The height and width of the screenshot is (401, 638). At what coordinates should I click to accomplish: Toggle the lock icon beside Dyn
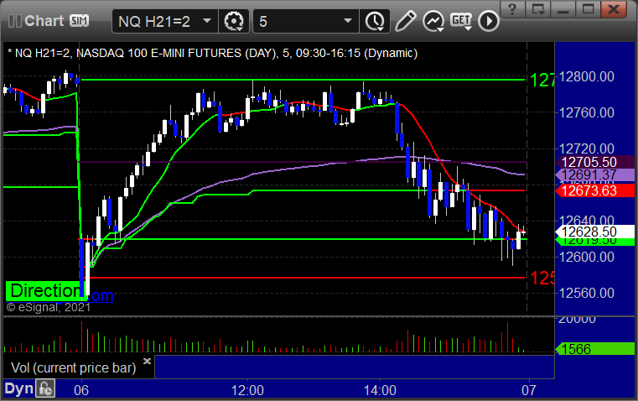[44, 388]
